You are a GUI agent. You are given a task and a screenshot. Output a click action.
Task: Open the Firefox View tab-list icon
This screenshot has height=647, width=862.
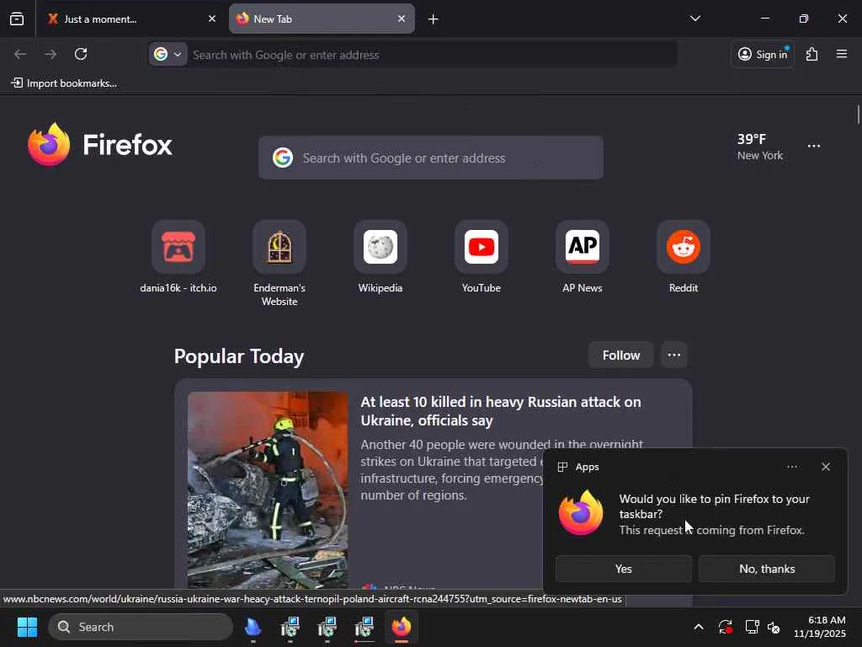(17, 19)
